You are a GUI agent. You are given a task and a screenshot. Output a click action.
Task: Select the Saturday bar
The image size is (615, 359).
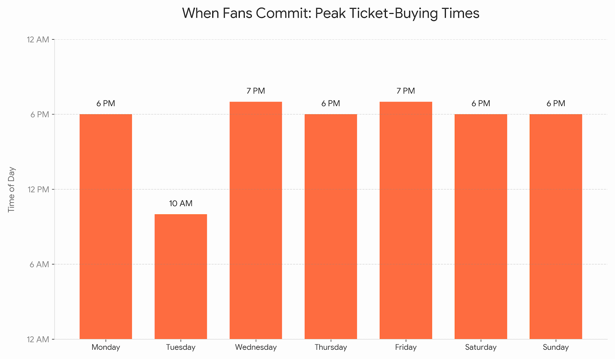click(480, 226)
